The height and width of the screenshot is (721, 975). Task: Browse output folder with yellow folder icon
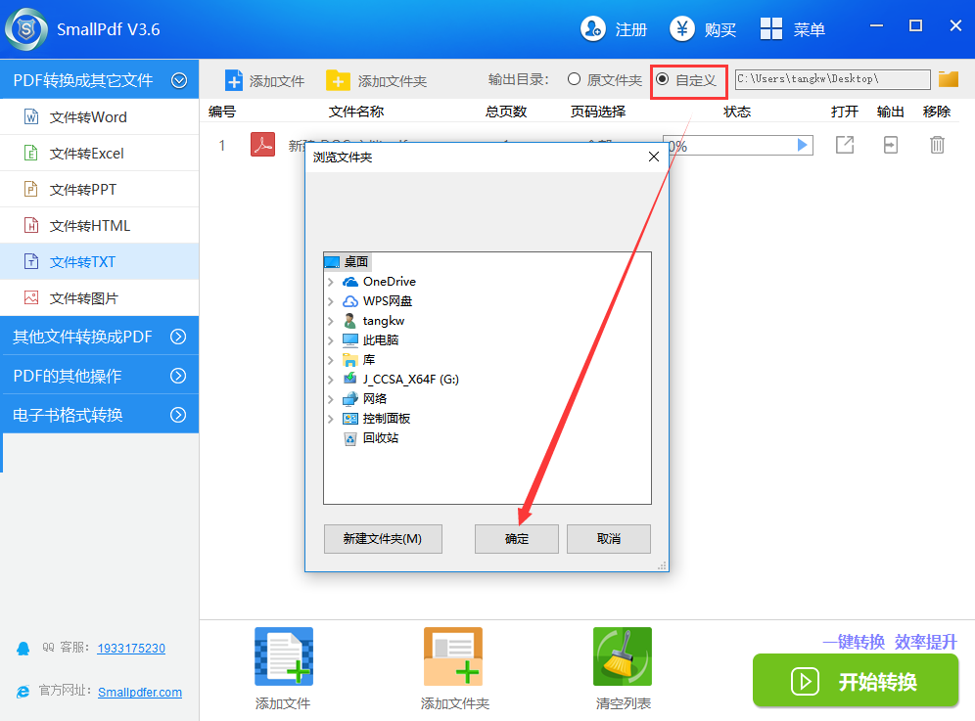(949, 79)
